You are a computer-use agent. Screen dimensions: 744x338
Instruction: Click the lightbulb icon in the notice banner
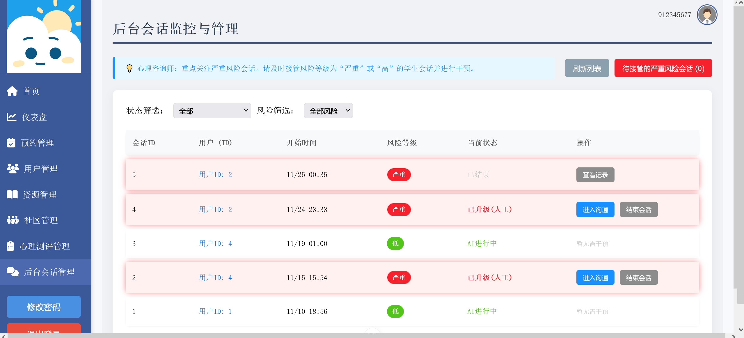(x=129, y=68)
